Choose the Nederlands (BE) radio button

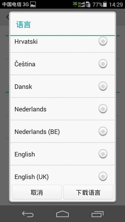coord(103,131)
